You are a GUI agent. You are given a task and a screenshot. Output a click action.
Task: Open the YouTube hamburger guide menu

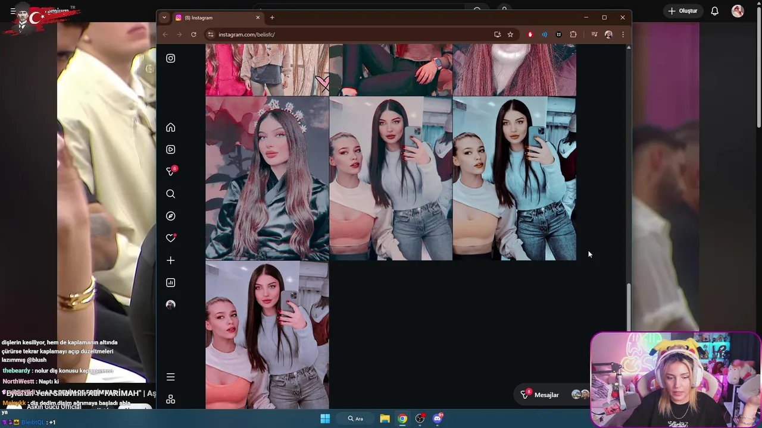point(13,11)
